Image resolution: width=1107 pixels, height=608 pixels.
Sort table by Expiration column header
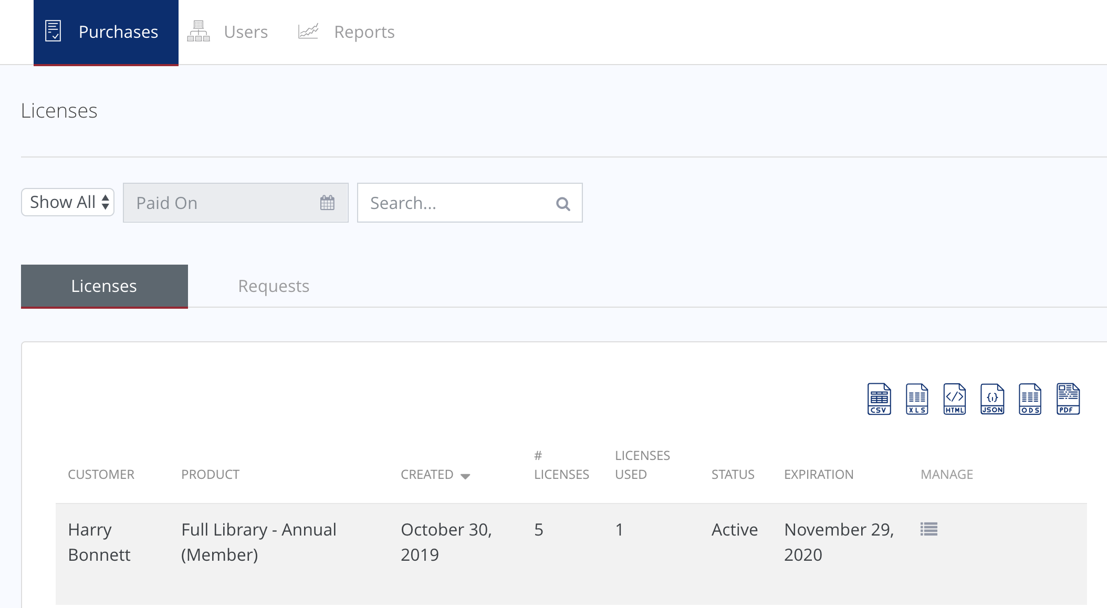(x=818, y=475)
